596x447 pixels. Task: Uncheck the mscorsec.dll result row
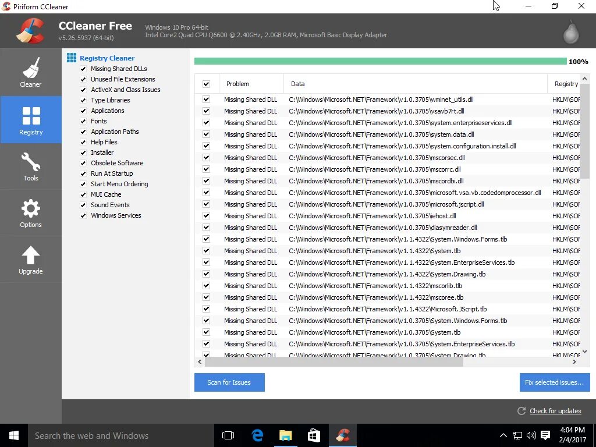pyautogui.click(x=207, y=158)
